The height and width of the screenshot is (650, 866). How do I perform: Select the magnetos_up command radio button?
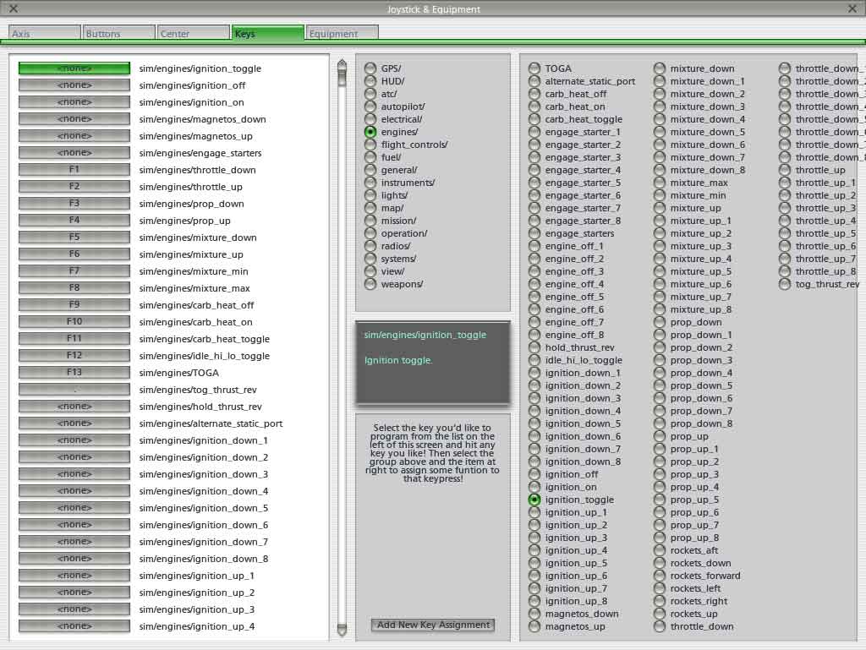pyautogui.click(x=534, y=626)
